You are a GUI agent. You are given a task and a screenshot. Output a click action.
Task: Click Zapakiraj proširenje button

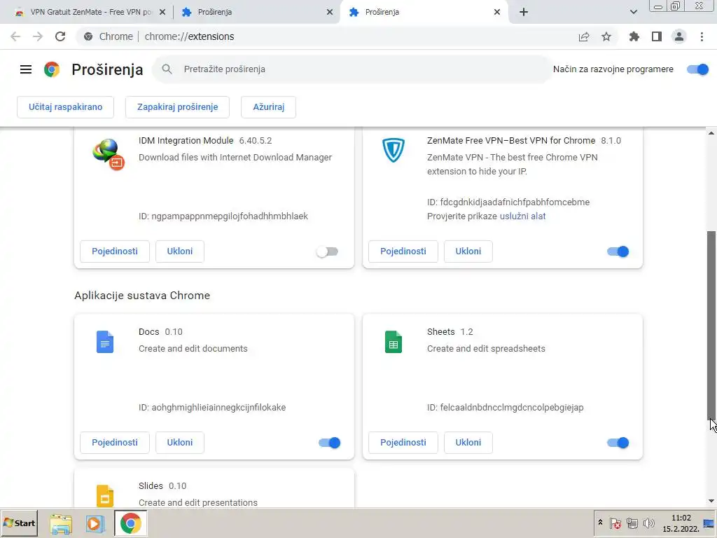[177, 107]
